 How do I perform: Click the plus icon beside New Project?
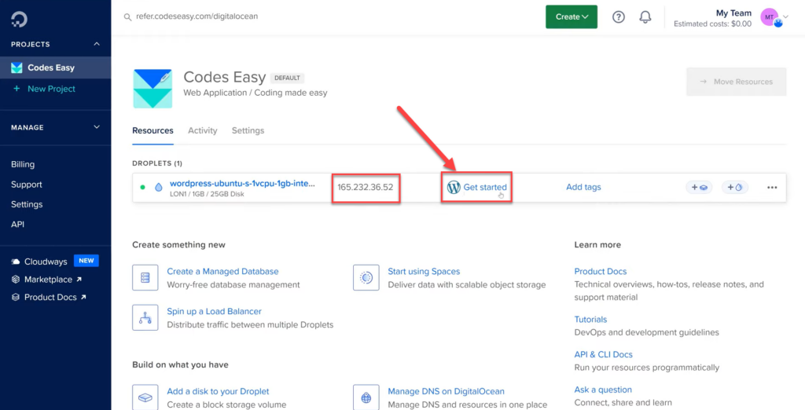tap(17, 88)
